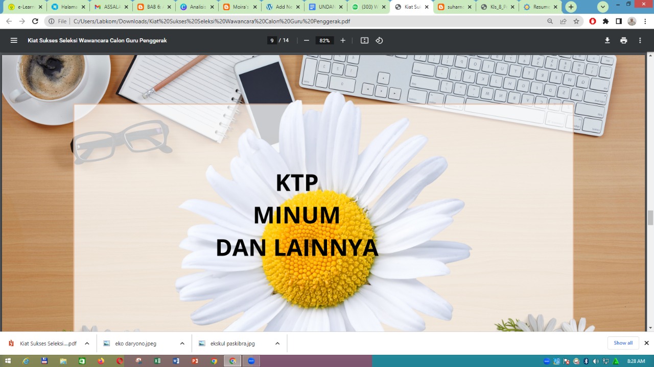Screen dimensions: 654x367
Task: Open Word from the taskbar
Action: (176, 361)
